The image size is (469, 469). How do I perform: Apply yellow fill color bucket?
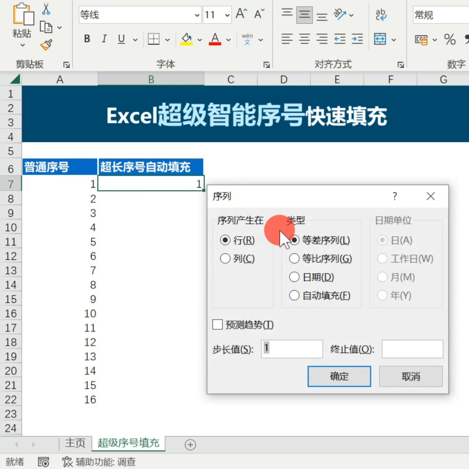[186, 39]
